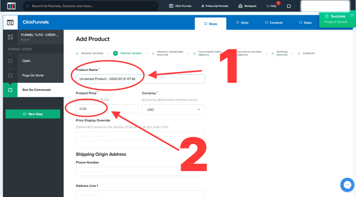Click the Click Funnels menu logo icon

pyautogui.click(x=171, y=6)
